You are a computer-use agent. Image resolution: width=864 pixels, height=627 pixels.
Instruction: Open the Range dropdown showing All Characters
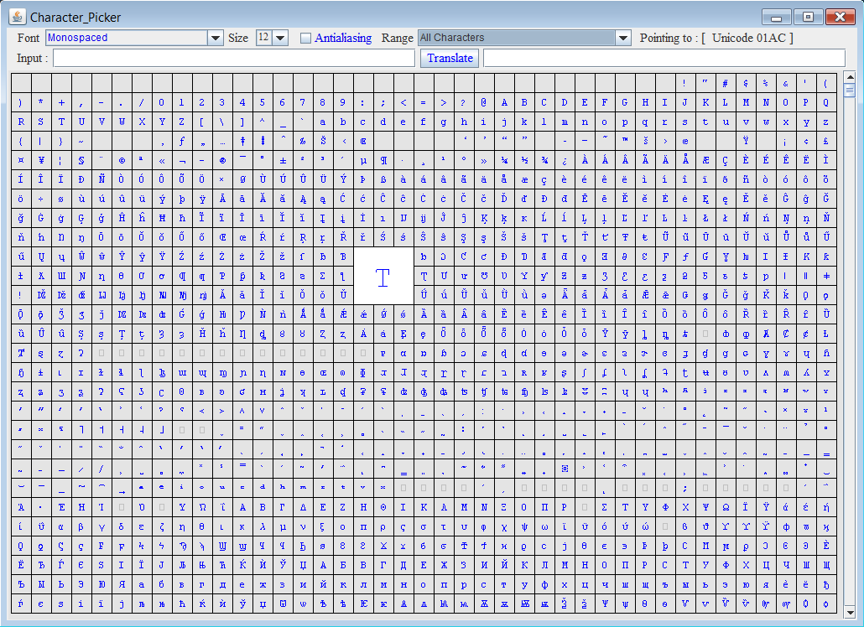[x=622, y=38]
